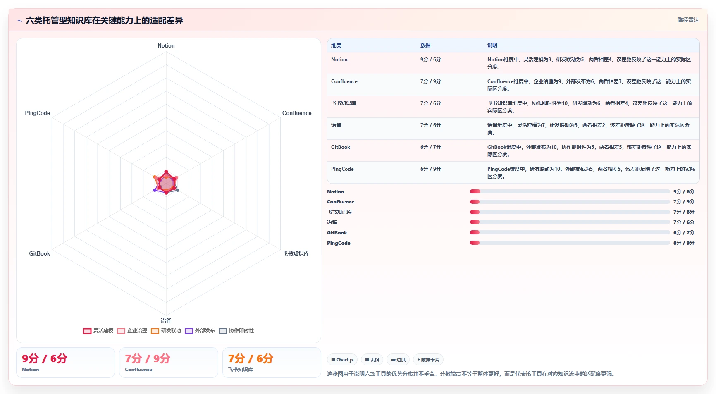Toggle the 灵活建模 legend swatch
The image size is (716, 394).
click(x=87, y=331)
